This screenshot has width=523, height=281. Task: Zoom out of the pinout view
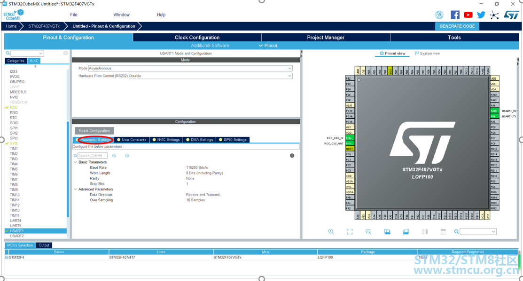click(368, 231)
